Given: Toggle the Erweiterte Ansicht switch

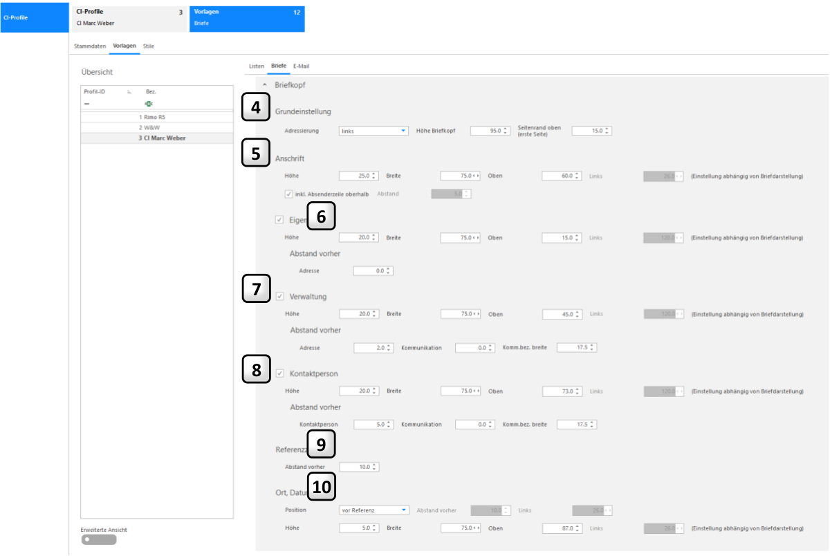Looking at the screenshot, I should coord(99,539).
